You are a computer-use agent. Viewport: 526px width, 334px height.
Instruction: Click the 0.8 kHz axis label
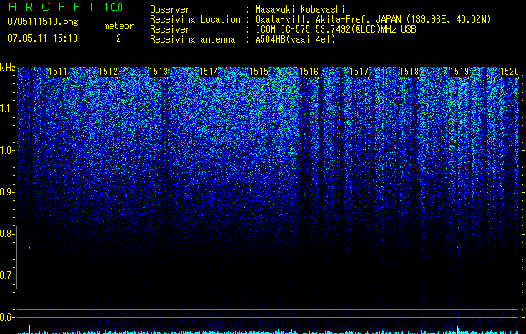(x=8, y=234)
